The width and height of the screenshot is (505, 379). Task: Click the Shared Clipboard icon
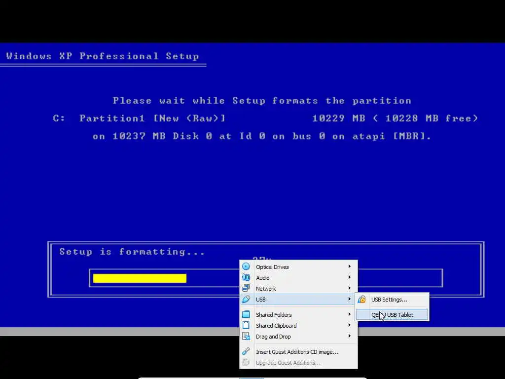pos(246,326)
